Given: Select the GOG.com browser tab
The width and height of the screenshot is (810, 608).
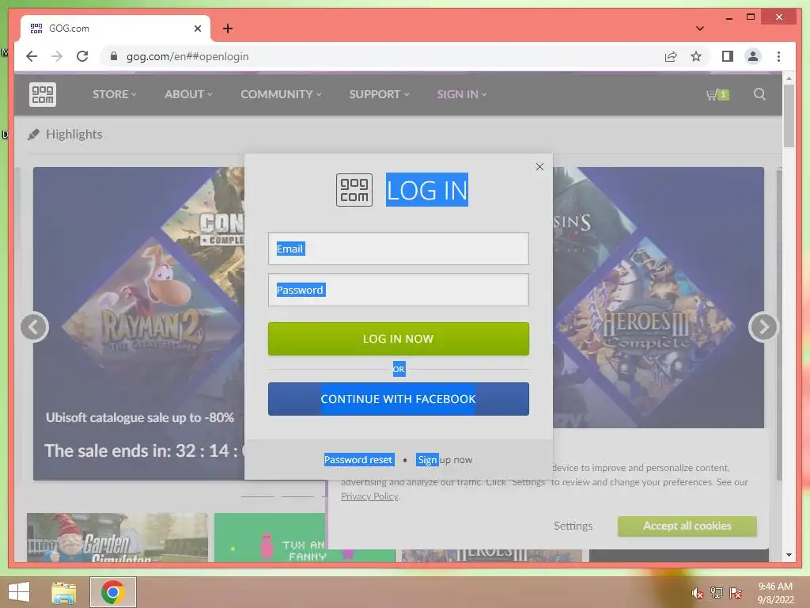Looking at the screenshot, I should pos(115,28).
